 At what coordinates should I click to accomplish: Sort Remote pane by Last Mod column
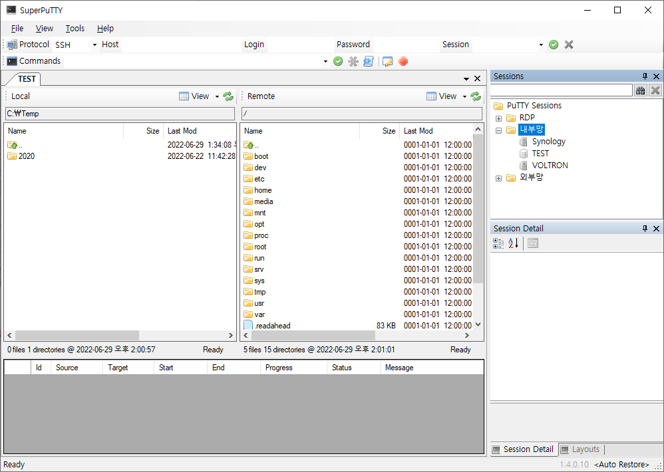click(436, 131)
